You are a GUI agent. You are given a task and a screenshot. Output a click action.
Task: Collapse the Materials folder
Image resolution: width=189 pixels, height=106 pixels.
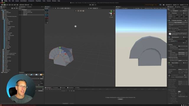[x=2, y=19]
